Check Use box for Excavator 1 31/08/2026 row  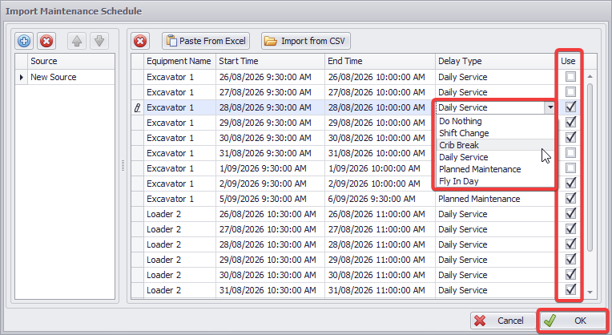tap(570, 152)
